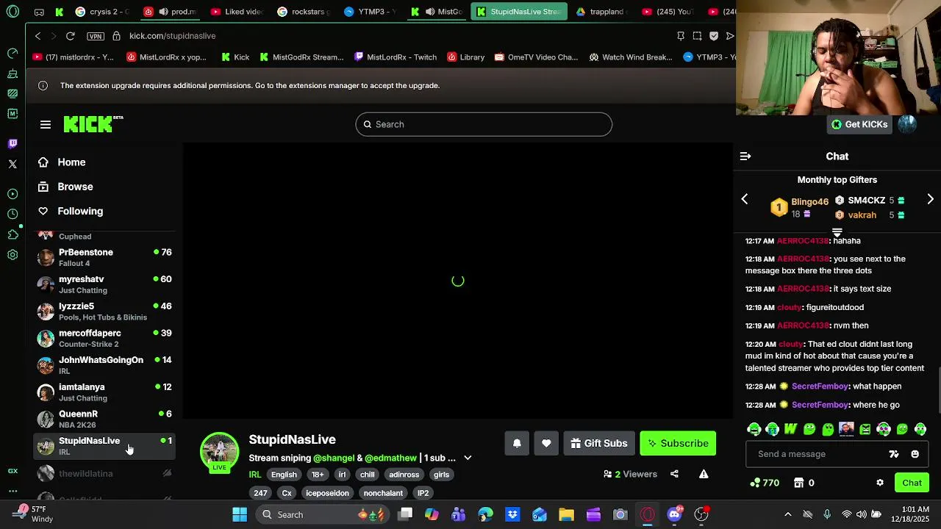View 770 channel points balance
Screen dimensions: 941x529
tap(764, 483)
